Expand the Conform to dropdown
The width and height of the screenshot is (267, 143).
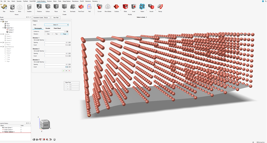(65, 32)
